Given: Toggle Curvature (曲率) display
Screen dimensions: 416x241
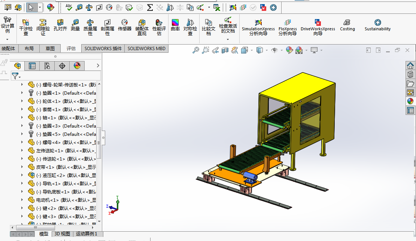Looking at the screenshot, I should (x=175, y=25).
